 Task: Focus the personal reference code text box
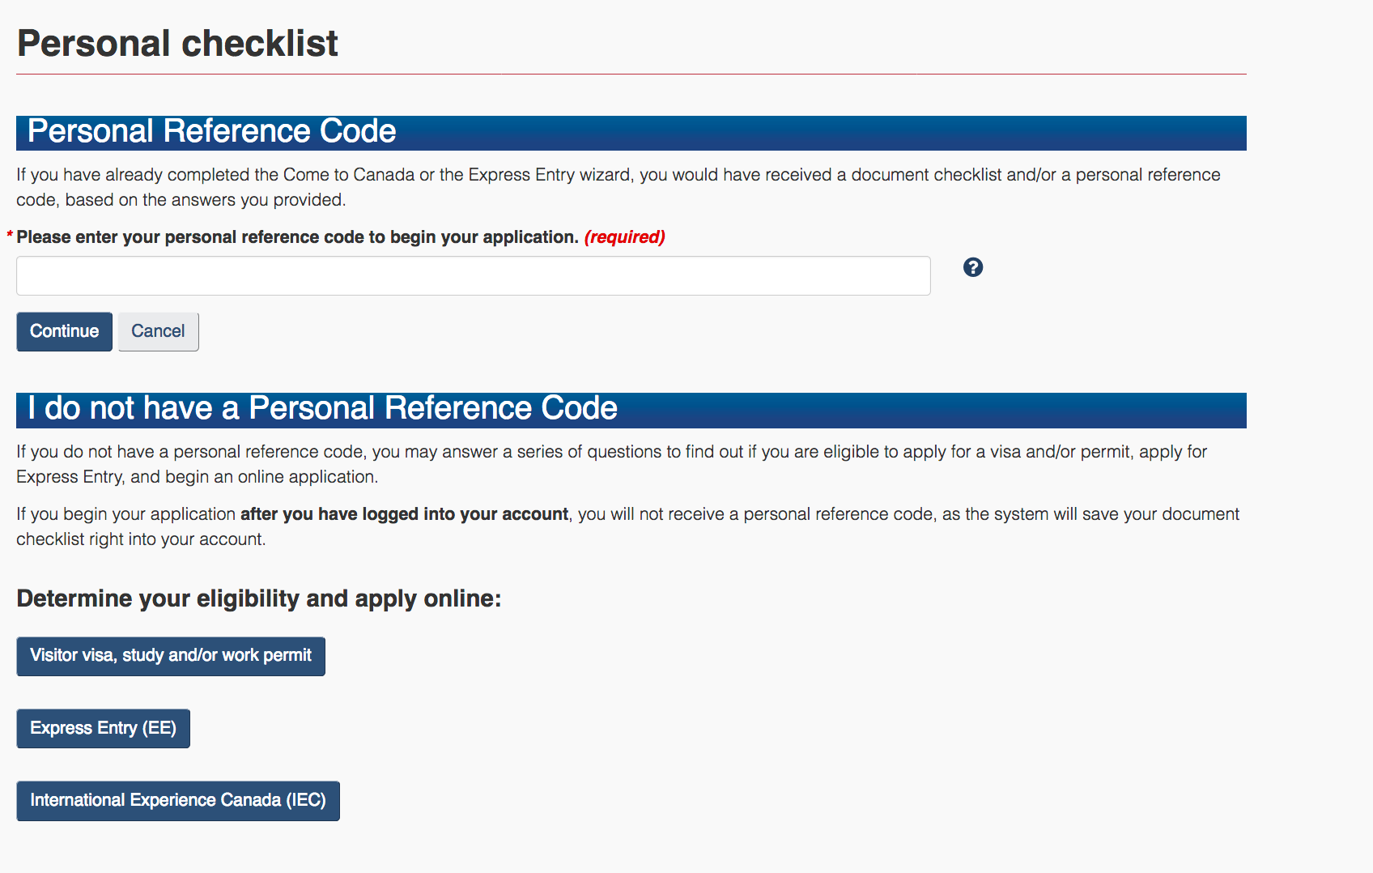click(474, 276)
